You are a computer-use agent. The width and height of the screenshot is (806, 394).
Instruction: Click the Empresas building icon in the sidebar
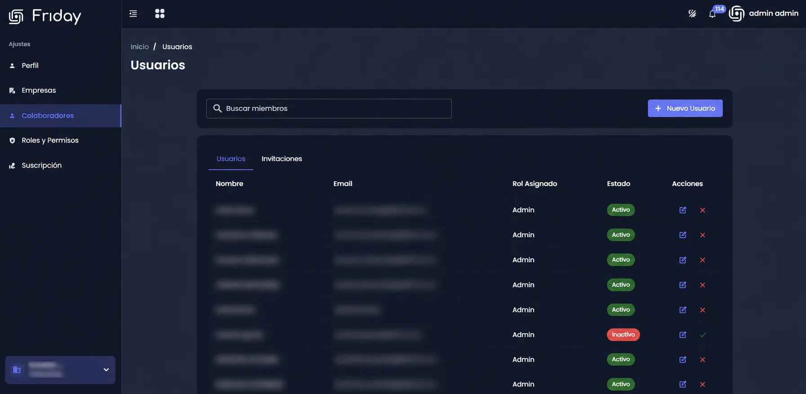pyautogui.click(x=12, y=91)
